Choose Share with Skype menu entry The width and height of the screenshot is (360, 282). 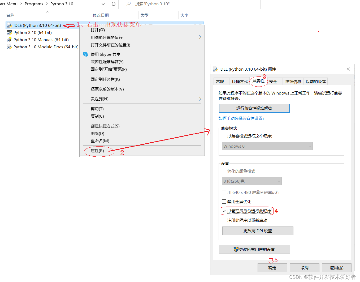click(106, 54)
